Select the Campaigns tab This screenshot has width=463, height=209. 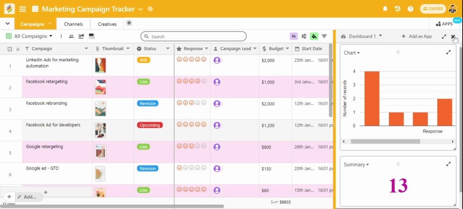tap(32, 24)
